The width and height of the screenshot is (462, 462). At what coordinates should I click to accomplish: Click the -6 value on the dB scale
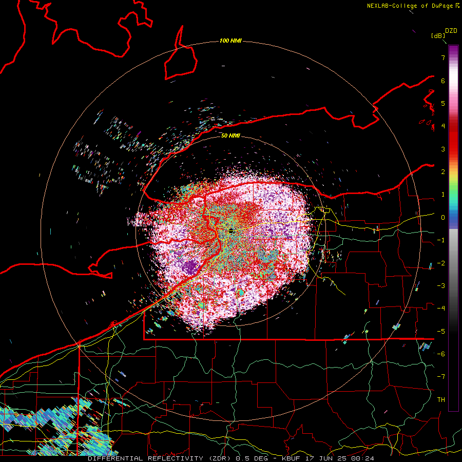441,354
